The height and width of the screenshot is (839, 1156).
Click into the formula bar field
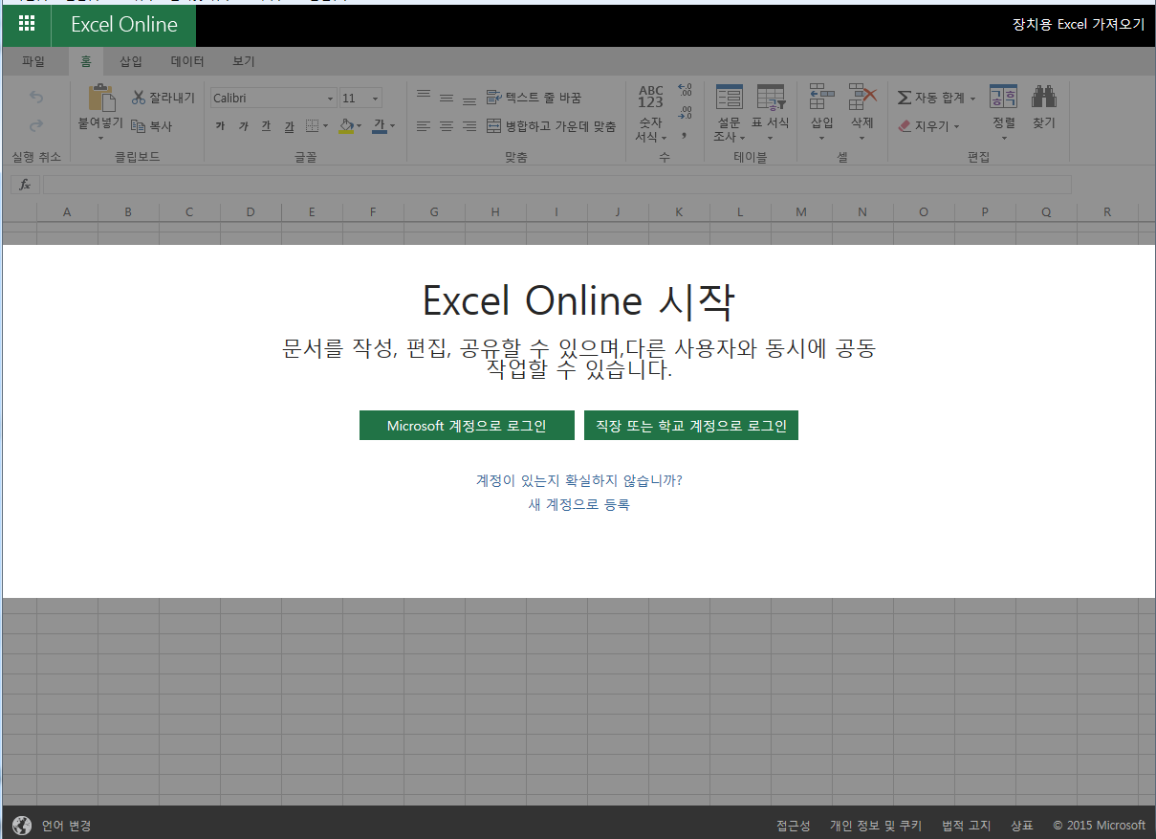coord(556,185)
